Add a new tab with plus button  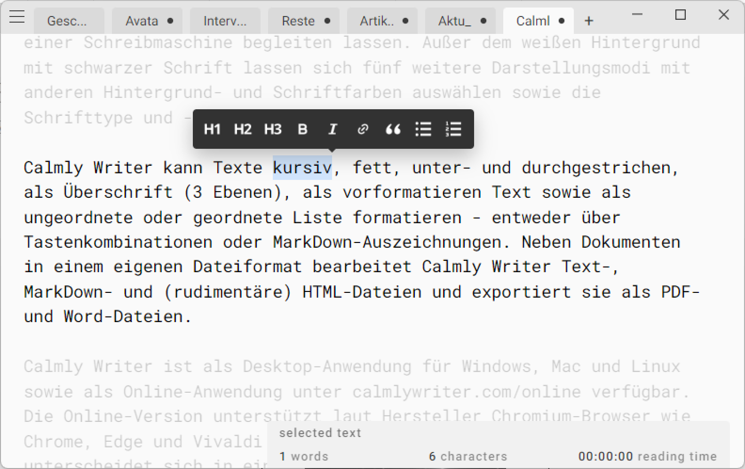point(589,21)
